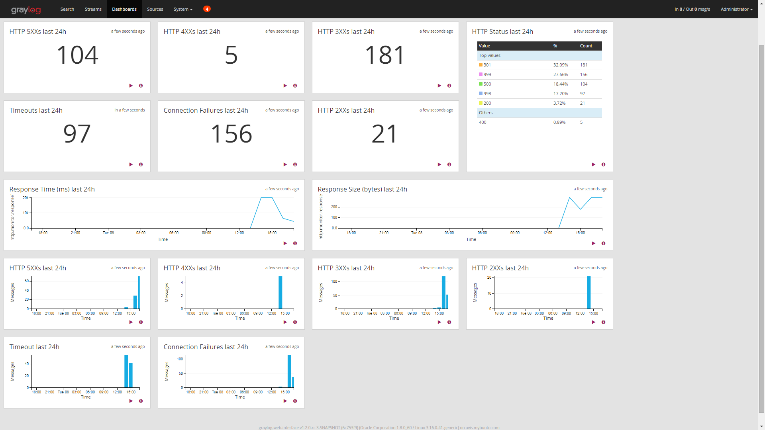Viewport: 765px width, 430px height.
Task: Click the green 500 status color swatch
Action: coord(481,84)
